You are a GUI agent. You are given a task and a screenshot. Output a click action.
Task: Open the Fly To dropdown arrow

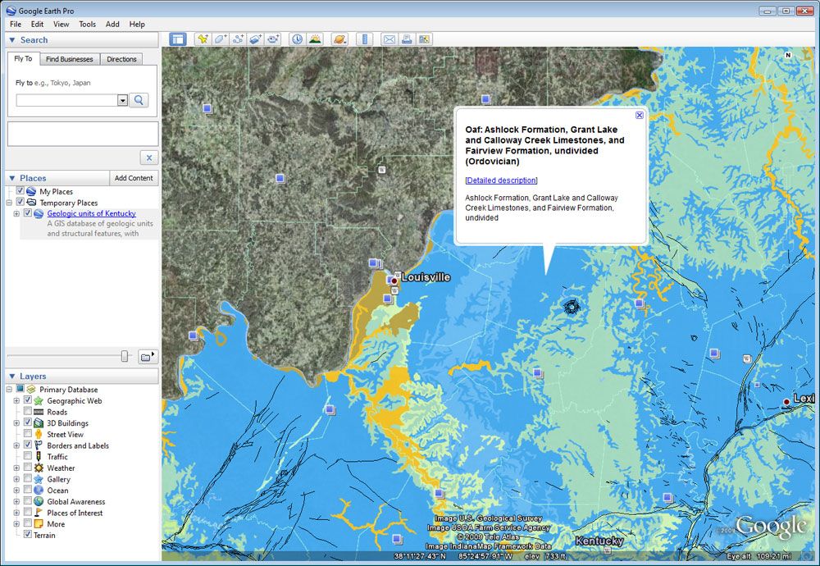pos(122,100)
